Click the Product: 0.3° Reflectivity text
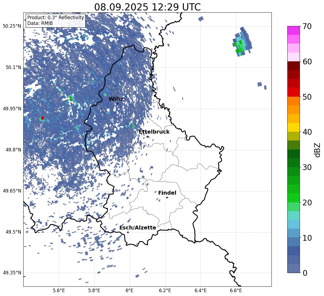 tap(56, 18)
